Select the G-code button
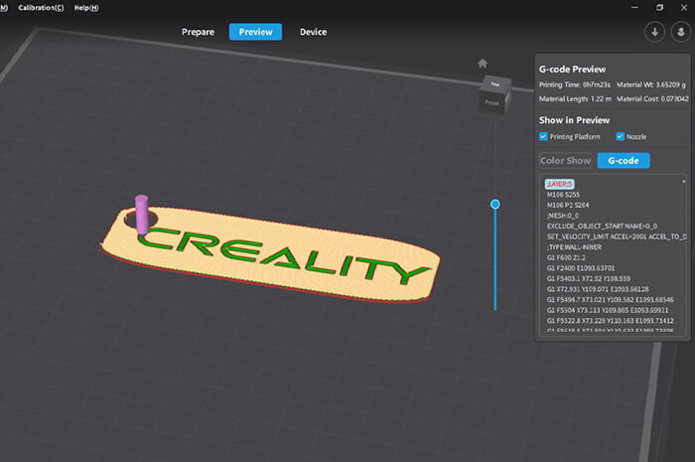The height and width of the screenshot is (462, 695). (624, 161)
